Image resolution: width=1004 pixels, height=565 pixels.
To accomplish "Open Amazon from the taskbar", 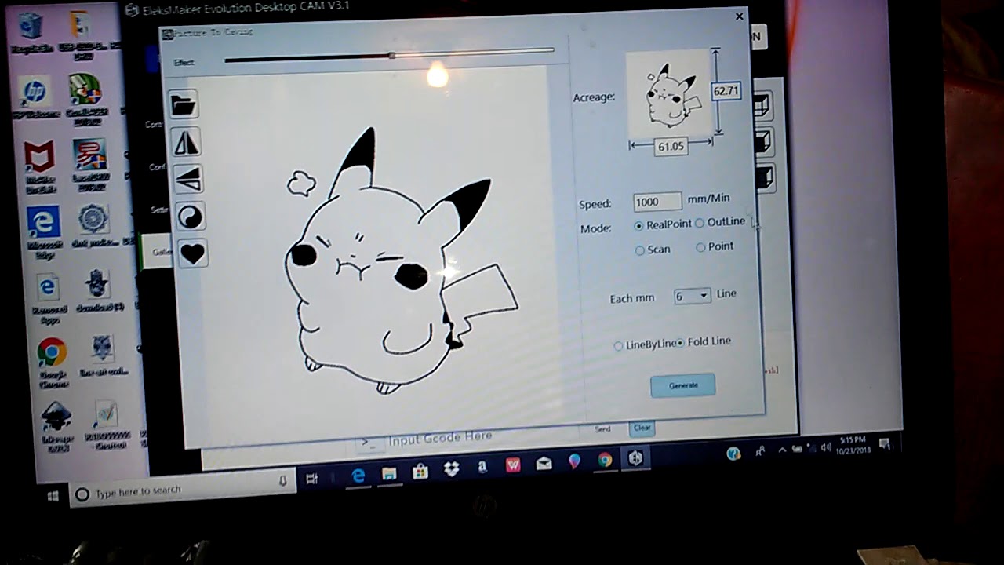I will point(482,468).
